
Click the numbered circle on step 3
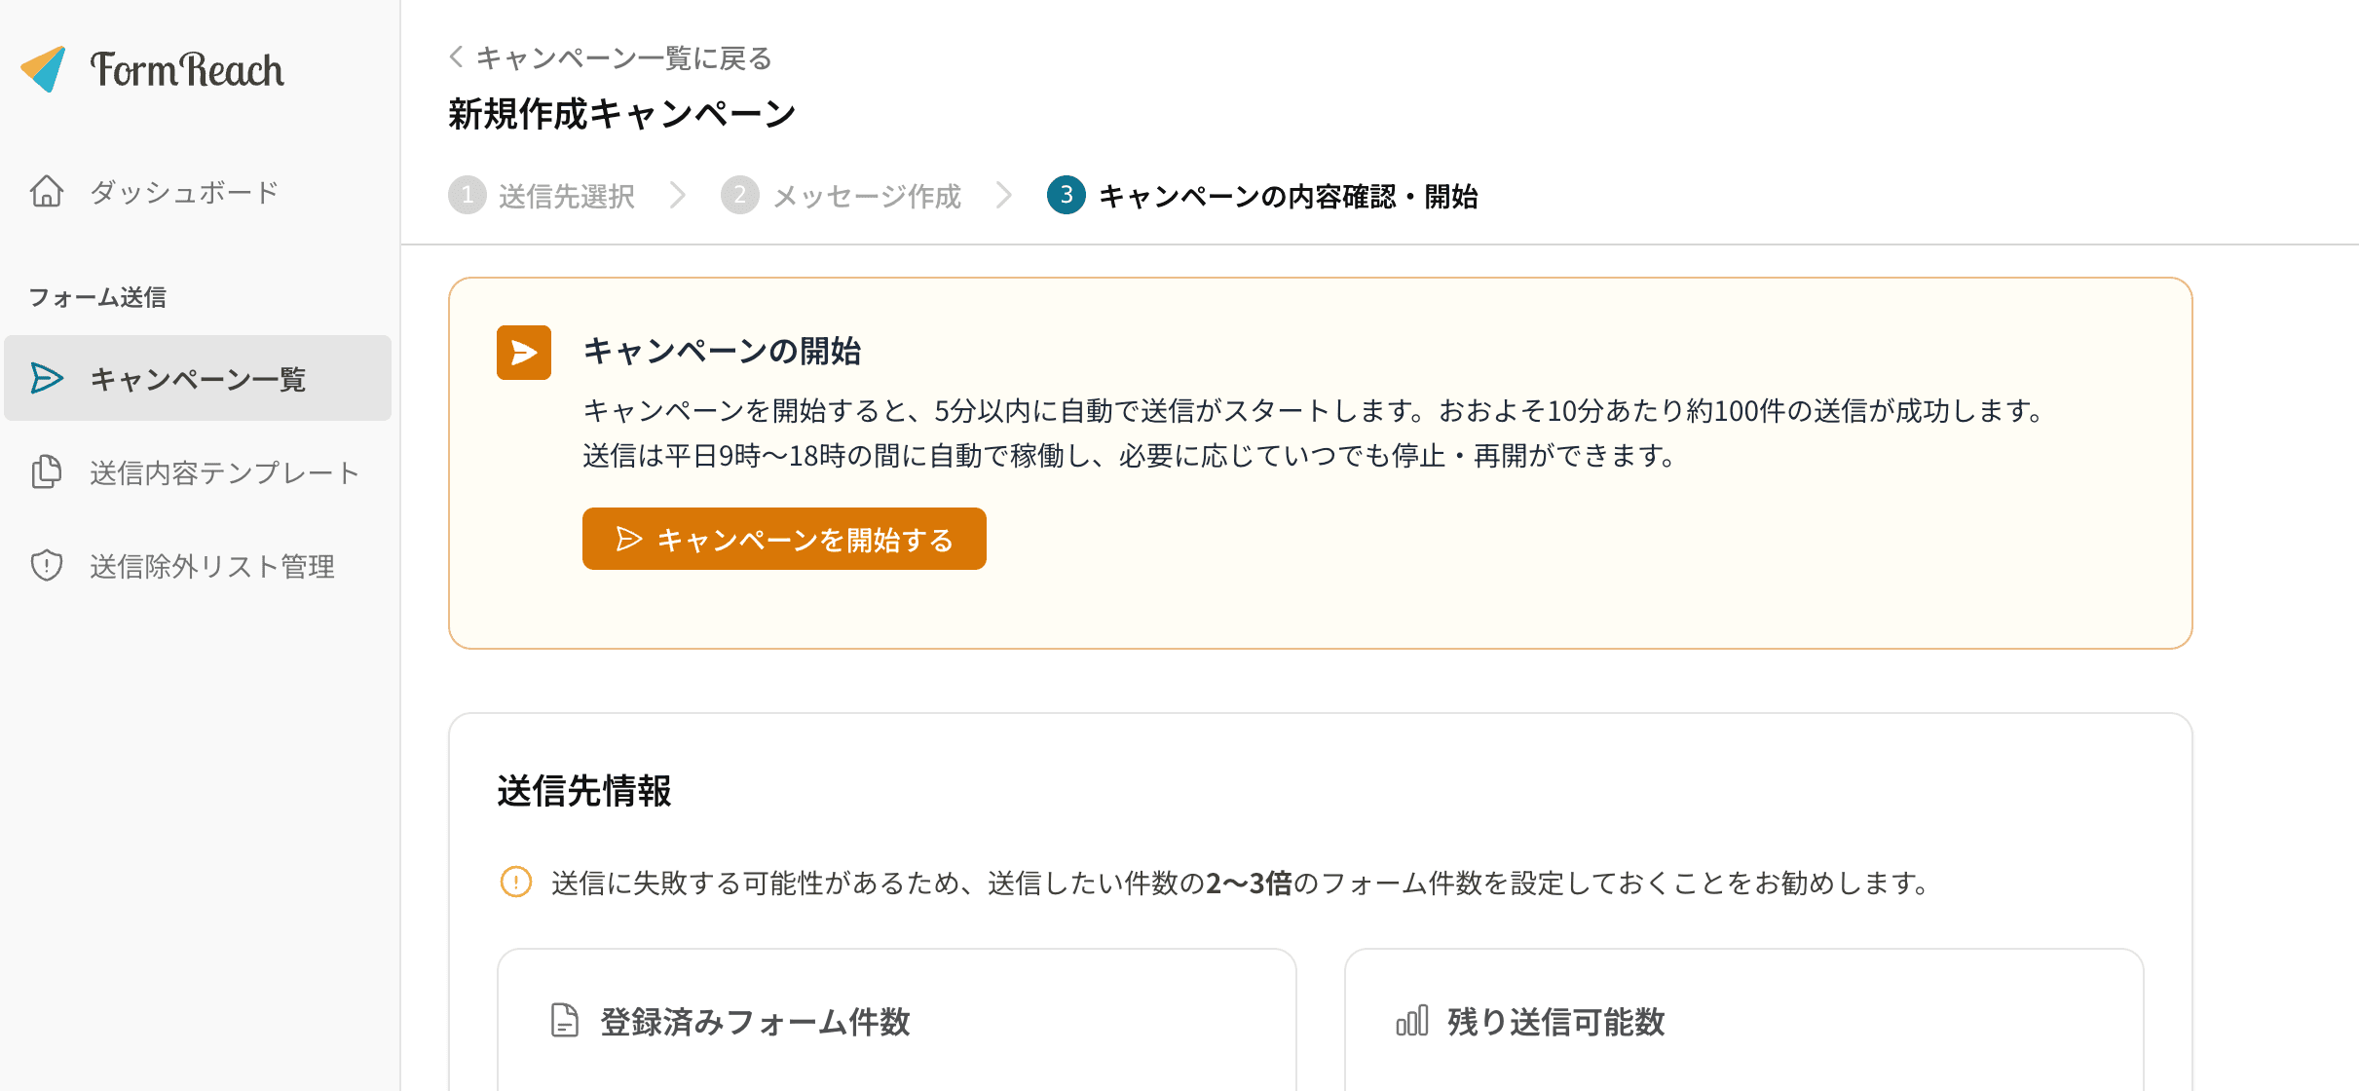(1068, 196)
